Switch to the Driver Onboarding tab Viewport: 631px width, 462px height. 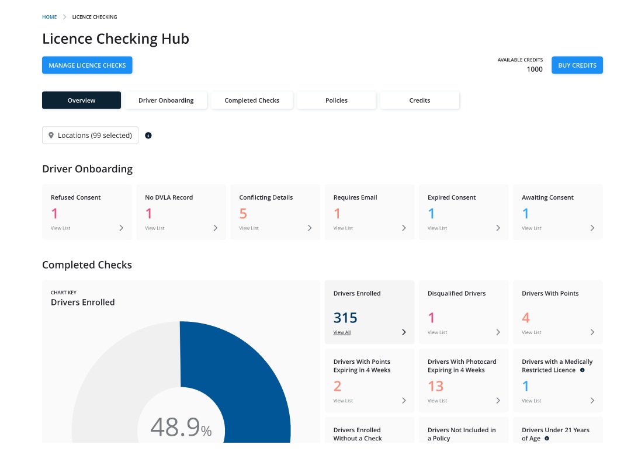click(166, 100)
